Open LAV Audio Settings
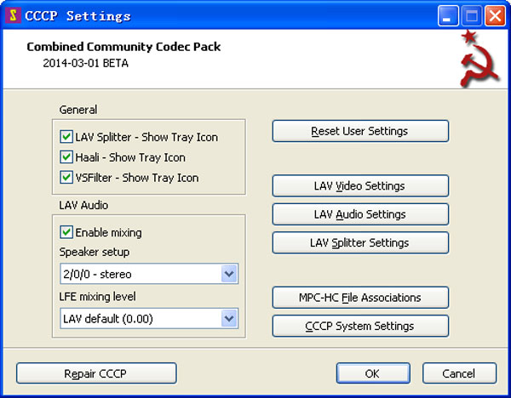 pos(360,214)
